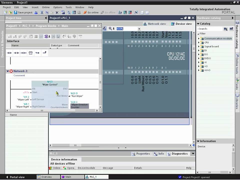Click the Start CPU icon

tap(125, 12)
